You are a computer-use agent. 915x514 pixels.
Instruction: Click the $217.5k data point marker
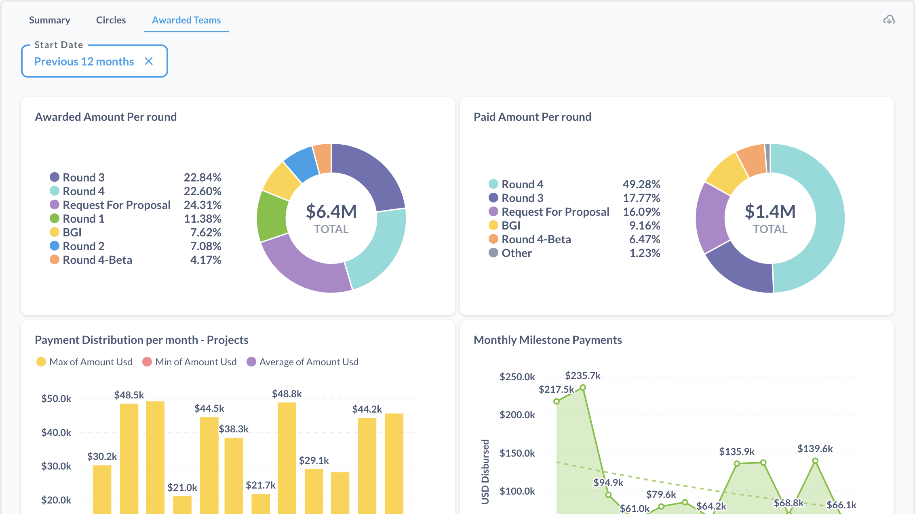coord(557,401)
